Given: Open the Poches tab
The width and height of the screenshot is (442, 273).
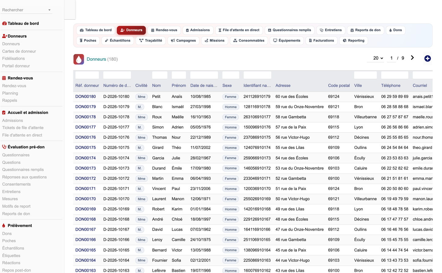Looking at the screenshot, I should (x=88, y=41).
